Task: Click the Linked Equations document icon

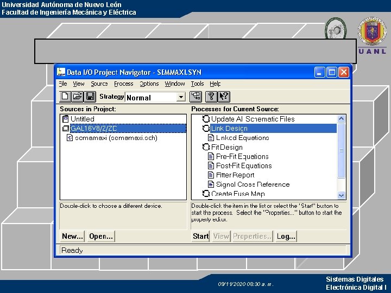Action: click(211, 138)
